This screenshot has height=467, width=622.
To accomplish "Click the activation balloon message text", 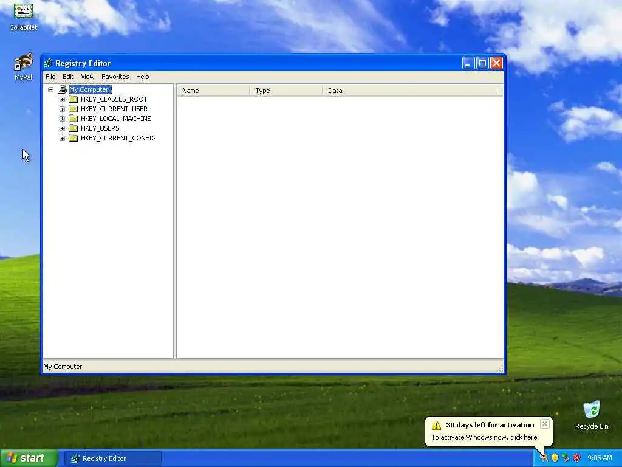I will tap(484, 437).
